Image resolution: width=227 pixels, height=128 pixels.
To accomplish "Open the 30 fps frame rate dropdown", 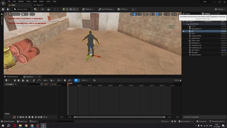I will pyautogui.click(x=85, y=80).
